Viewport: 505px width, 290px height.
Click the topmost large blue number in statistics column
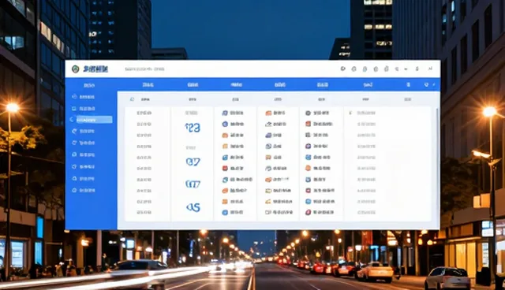pos(193,128)
